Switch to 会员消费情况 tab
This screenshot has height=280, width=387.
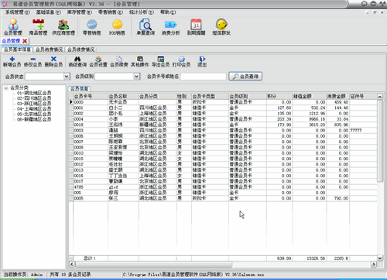pos(49,50)
